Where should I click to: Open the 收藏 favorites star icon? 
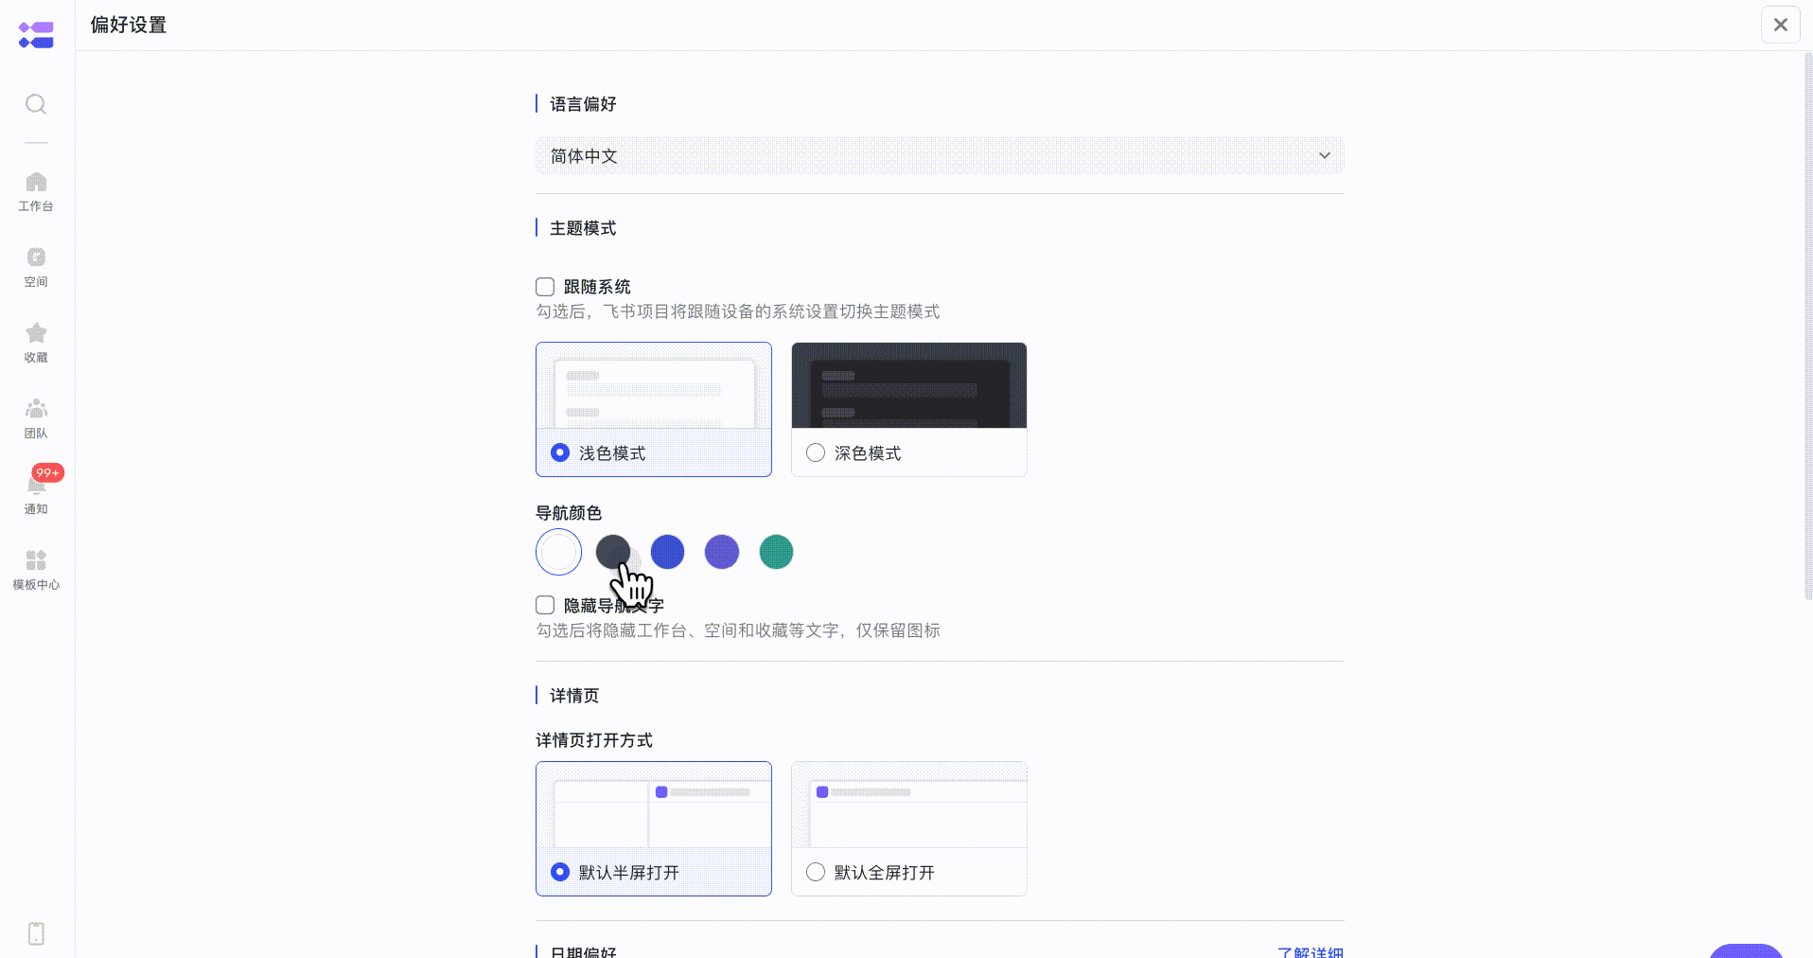pyautogui.click(x=36, y=333)
